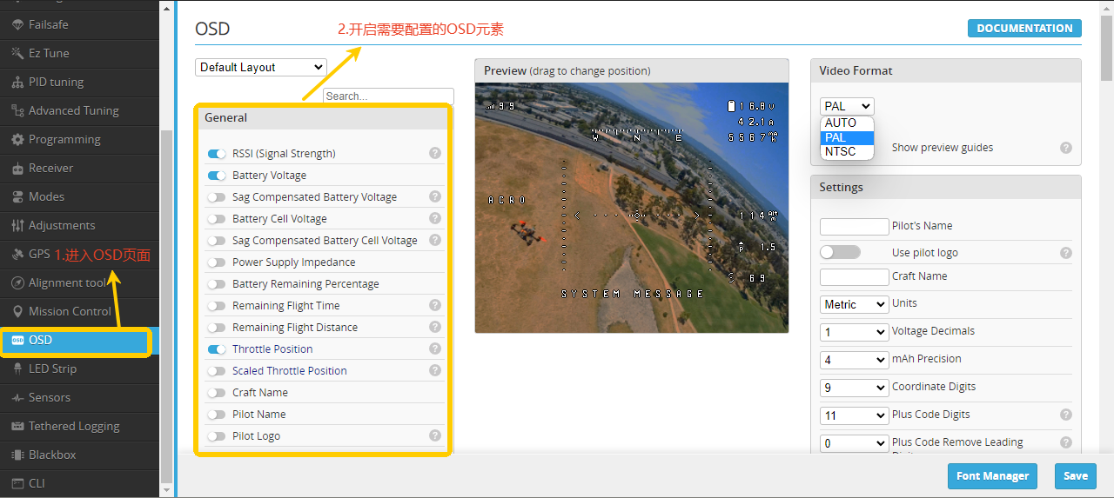The image size is (1114, 498).
Task: Disable the RSSI (Signal Strength) toggle
Action: click(217, 154)
